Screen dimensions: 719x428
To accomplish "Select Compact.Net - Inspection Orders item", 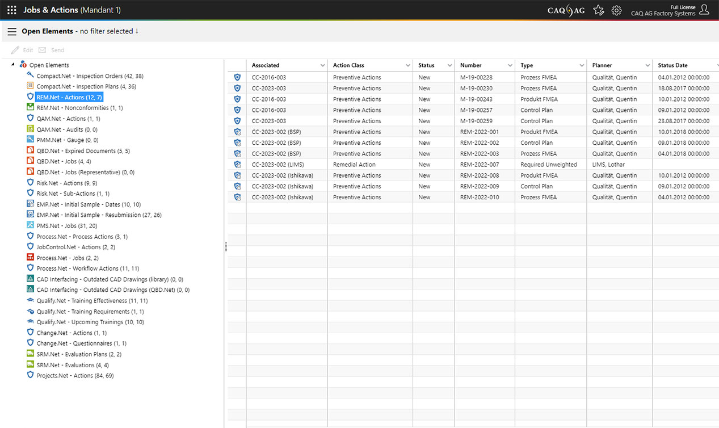I will point(90,76).
